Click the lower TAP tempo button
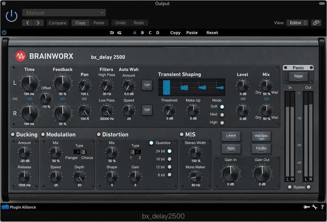This screenshot has width=327, height=222. coord(147,110)
